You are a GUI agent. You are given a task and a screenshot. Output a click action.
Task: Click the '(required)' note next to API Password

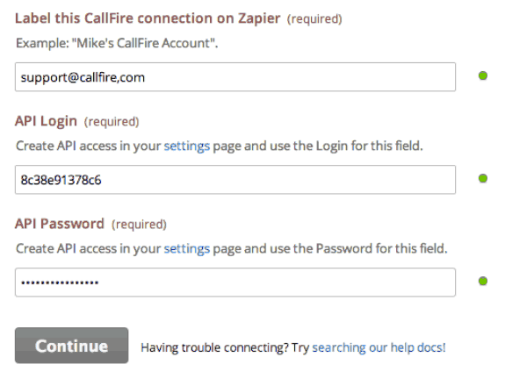pos(139,225)
